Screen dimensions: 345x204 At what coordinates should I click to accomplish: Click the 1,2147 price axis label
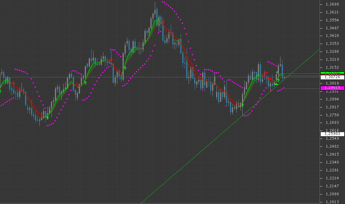[332, 186]
